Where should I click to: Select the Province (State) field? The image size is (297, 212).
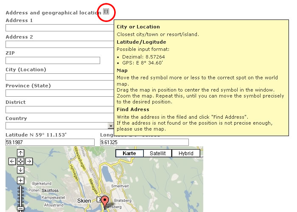click(x=59, y=93)
